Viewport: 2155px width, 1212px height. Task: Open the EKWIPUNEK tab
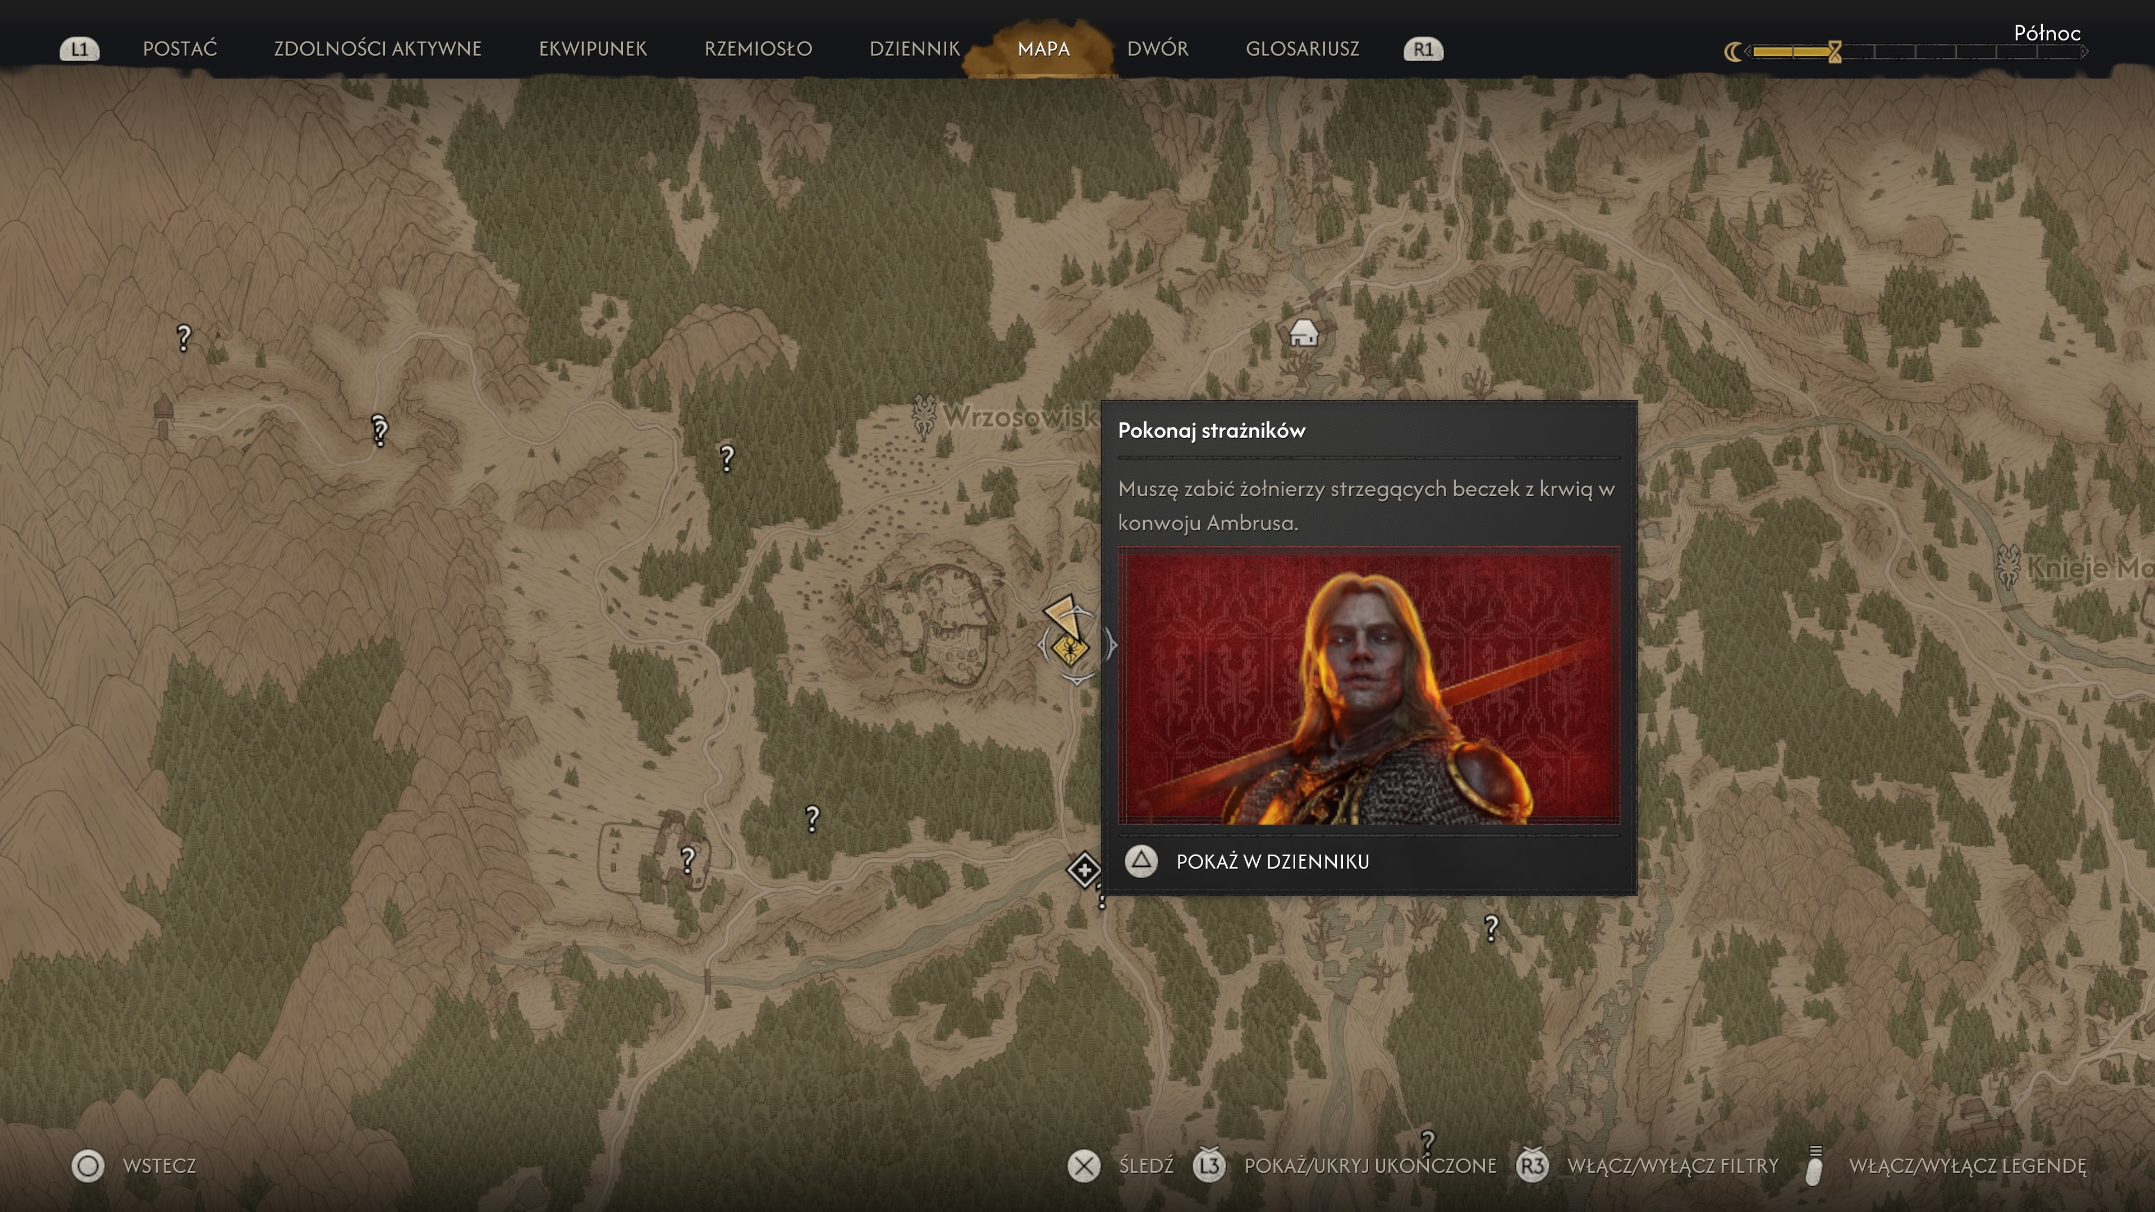tap(593, 48)
